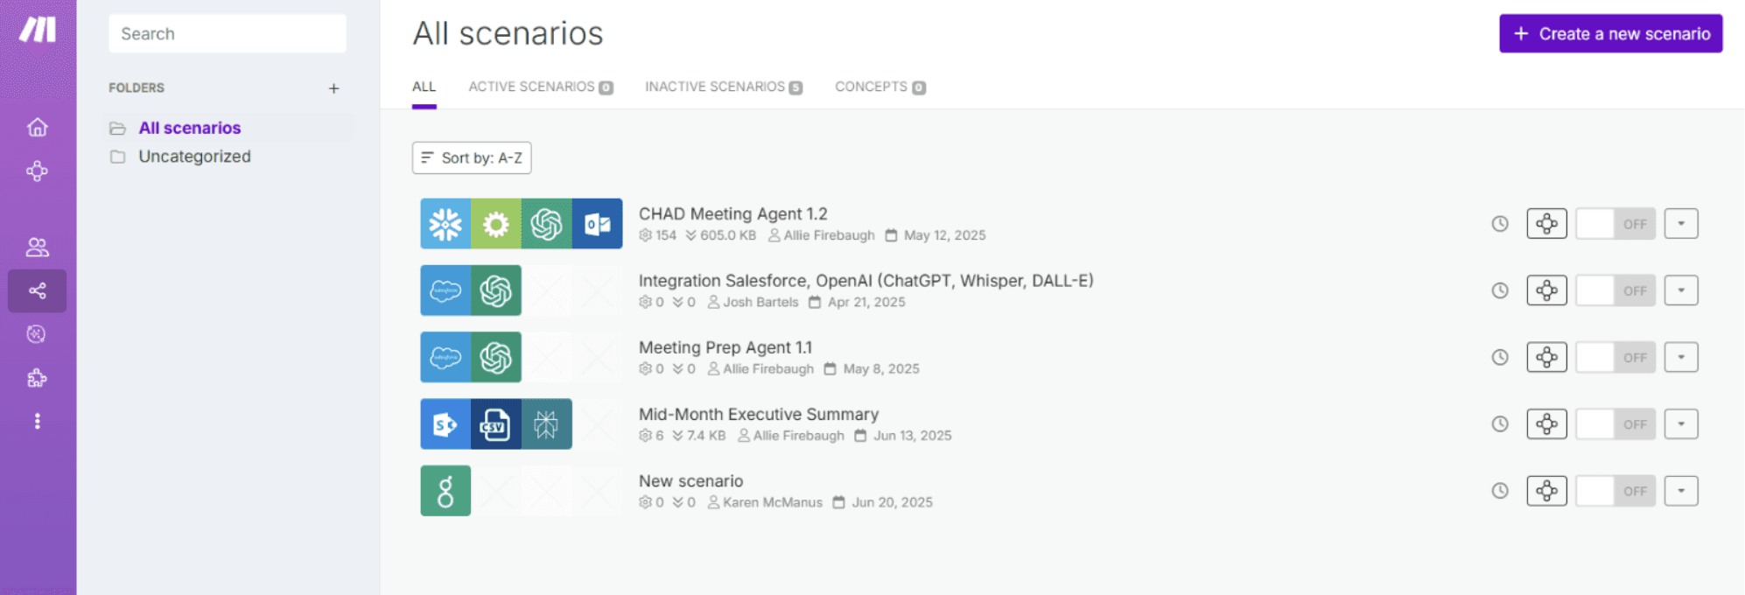Image resolution: width=1745 pixels, height=595 pixels.
Task: Expand options menu for CHAD Meeting Agent 1.2
Action: coord(1681,224)
